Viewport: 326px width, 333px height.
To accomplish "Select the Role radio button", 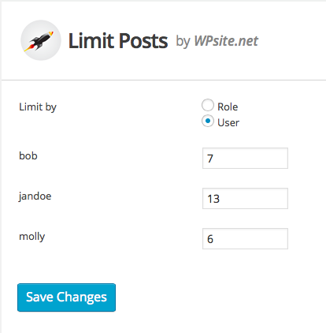I will click(208, 105).
